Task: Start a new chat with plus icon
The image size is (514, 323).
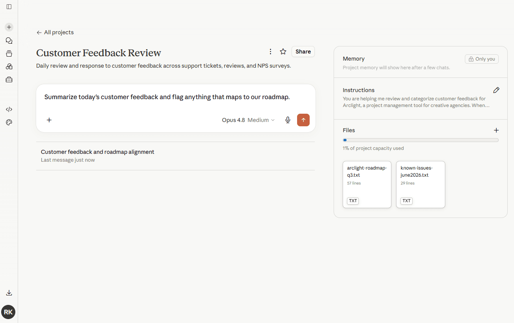Action: tap(9, 27)
